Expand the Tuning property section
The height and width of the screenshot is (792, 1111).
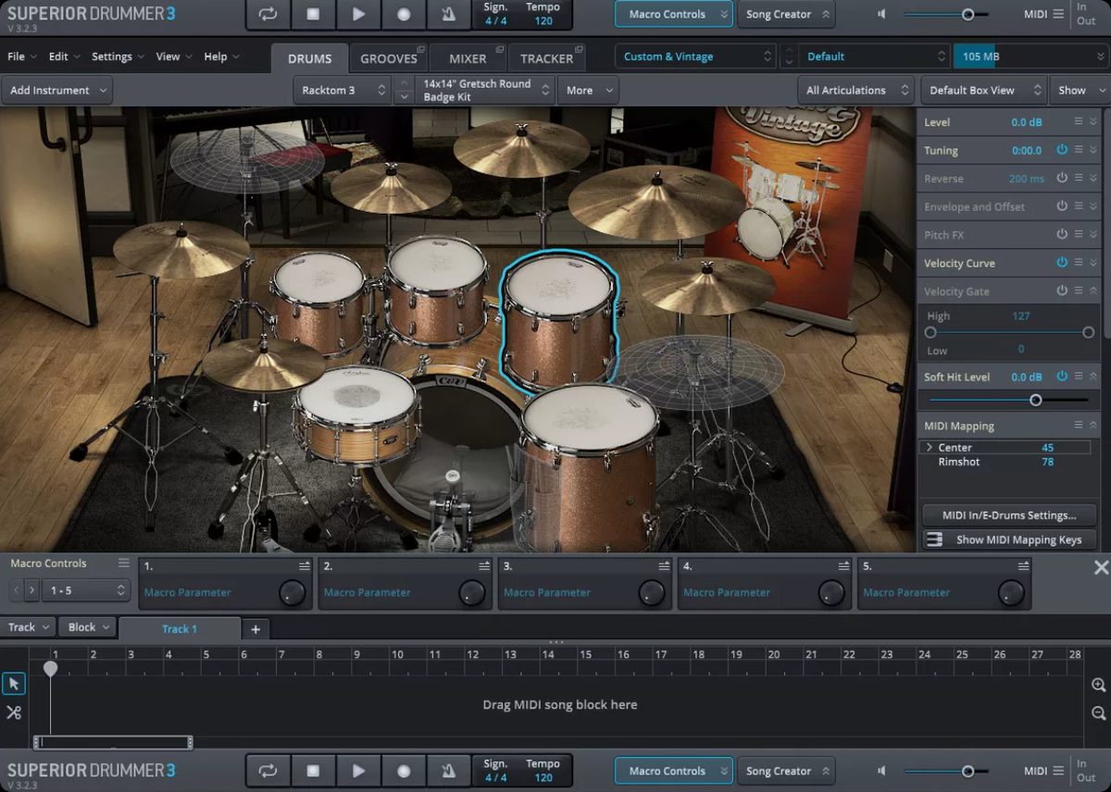[x=1093, y=150]
